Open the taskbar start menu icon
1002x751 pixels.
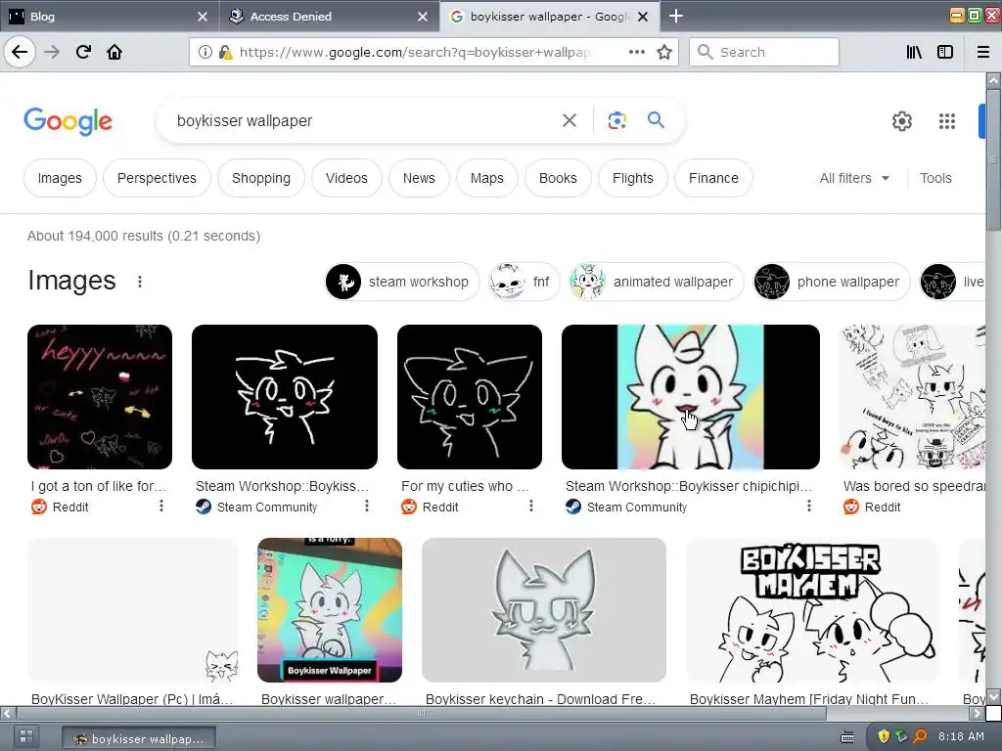click(x=26, y=736)
